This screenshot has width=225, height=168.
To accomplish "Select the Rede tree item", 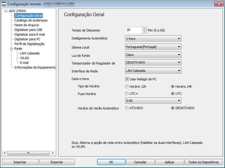I will [x=18, y=49].
